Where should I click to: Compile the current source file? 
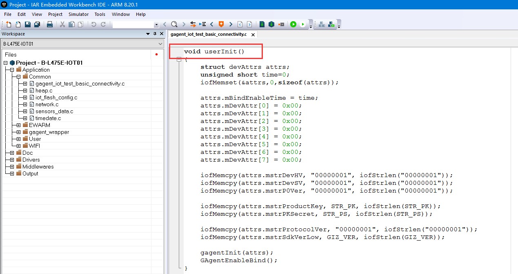(x=262, y=24)
